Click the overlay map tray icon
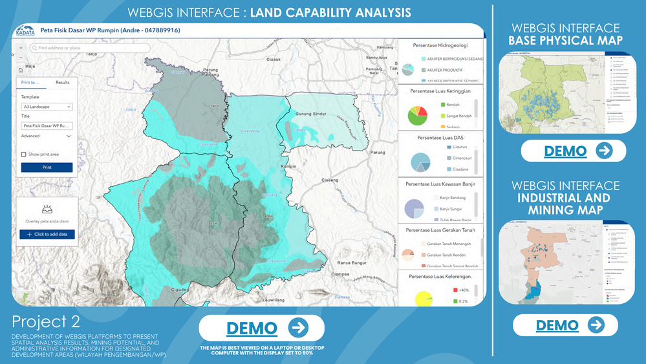 click(47, 209)
